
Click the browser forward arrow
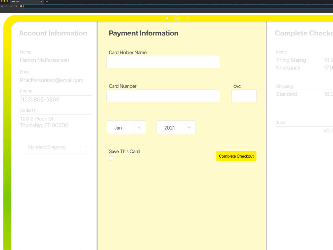pos(6,6)
